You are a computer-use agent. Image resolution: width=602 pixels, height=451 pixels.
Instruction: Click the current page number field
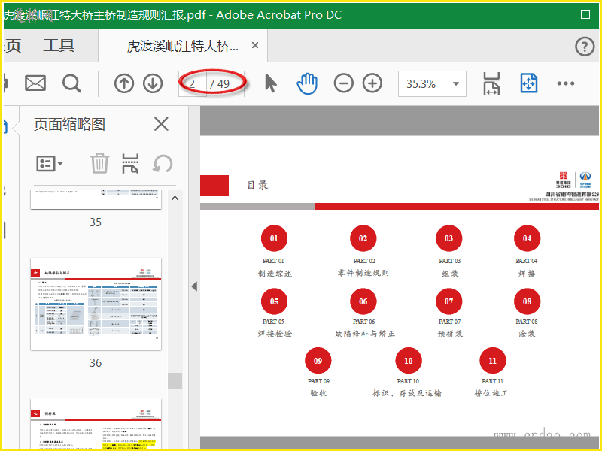click(x=193, y=83)
